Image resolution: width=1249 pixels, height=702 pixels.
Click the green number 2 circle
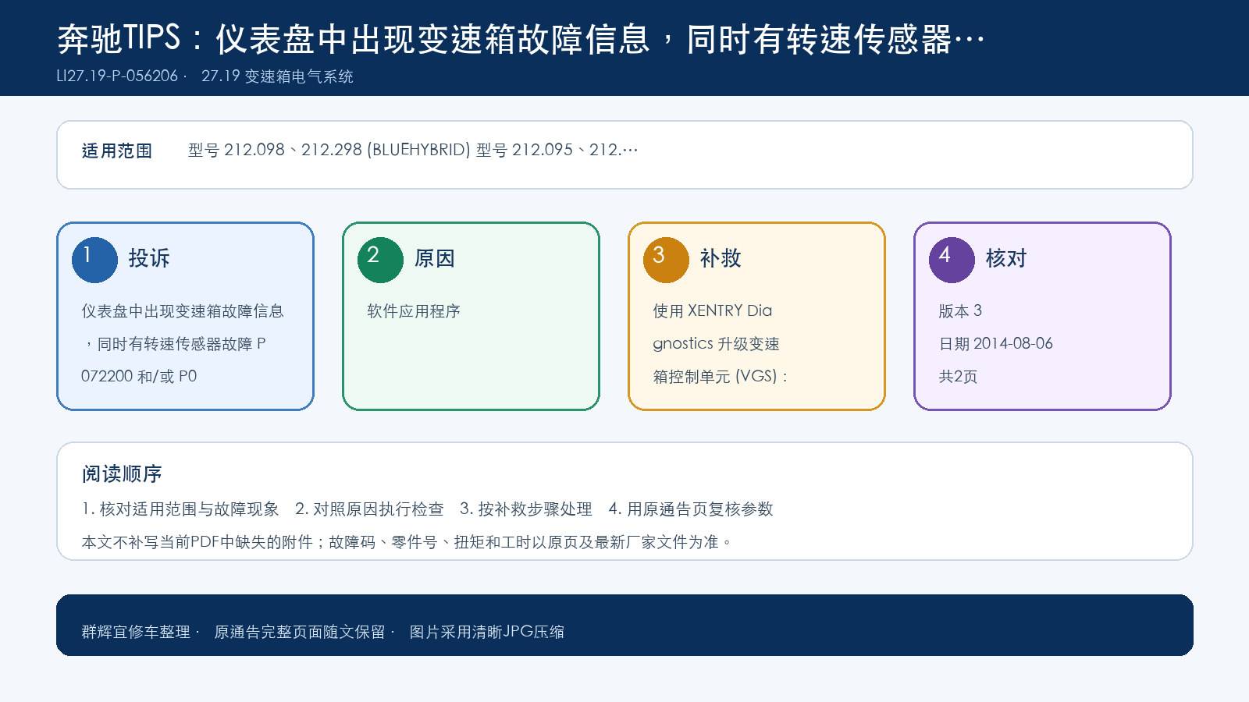click(x=380, y=260)
